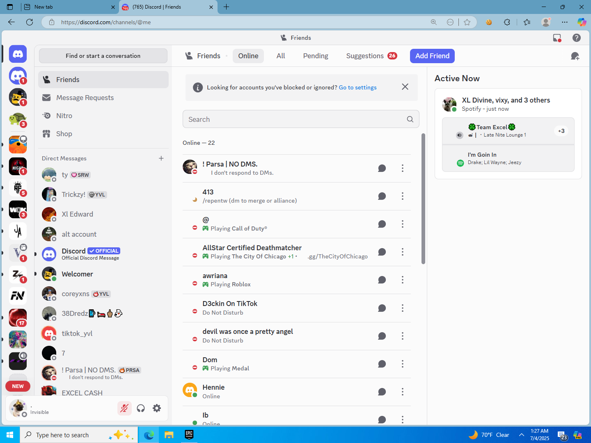
Task: Expand the +3 members in Team Excel
Action: [561, 131]
